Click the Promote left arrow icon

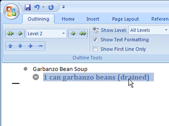point(20,33)
